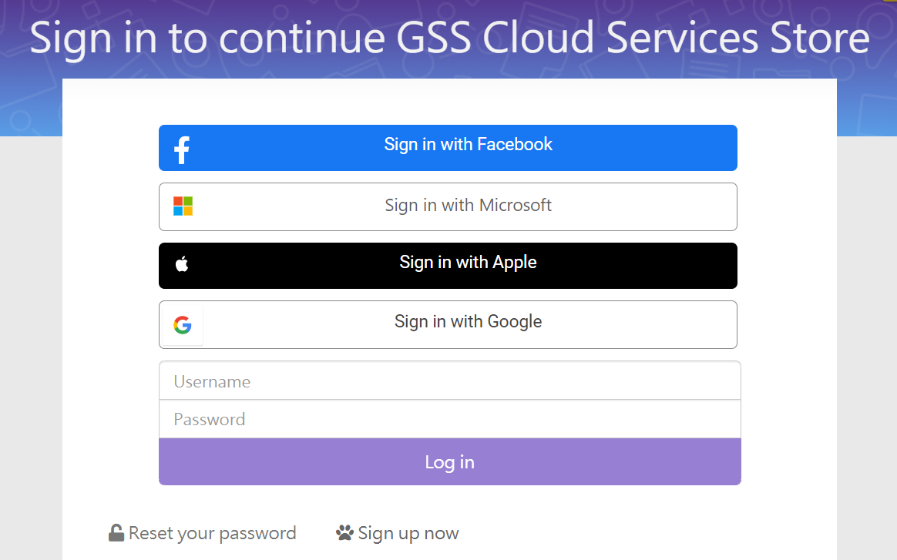Screen dimensions: 897x560
Task: Focus the Username input field
Action: click(449, 381)
